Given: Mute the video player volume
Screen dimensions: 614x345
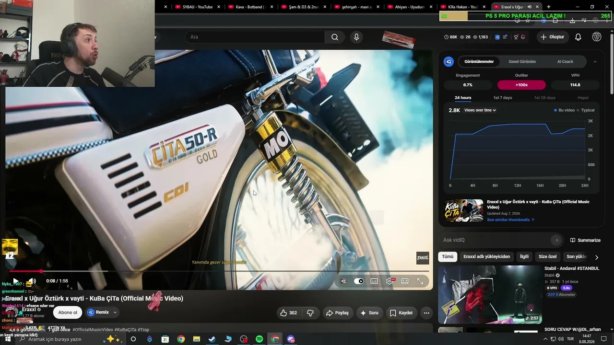Looking at the screenshot, I should [x=32, y=281].
